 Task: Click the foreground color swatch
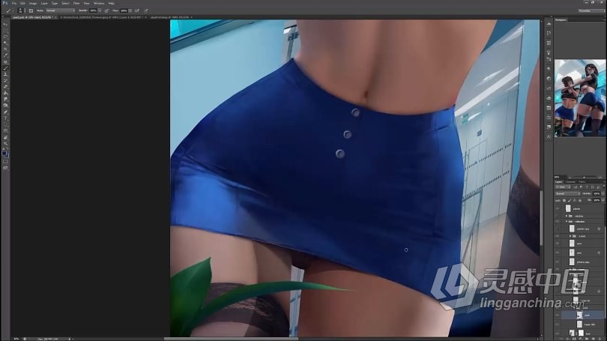click(x=4, y=154)
